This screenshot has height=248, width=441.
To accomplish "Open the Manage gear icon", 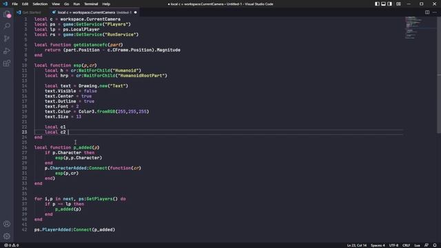I will click(x=7, y=236).
